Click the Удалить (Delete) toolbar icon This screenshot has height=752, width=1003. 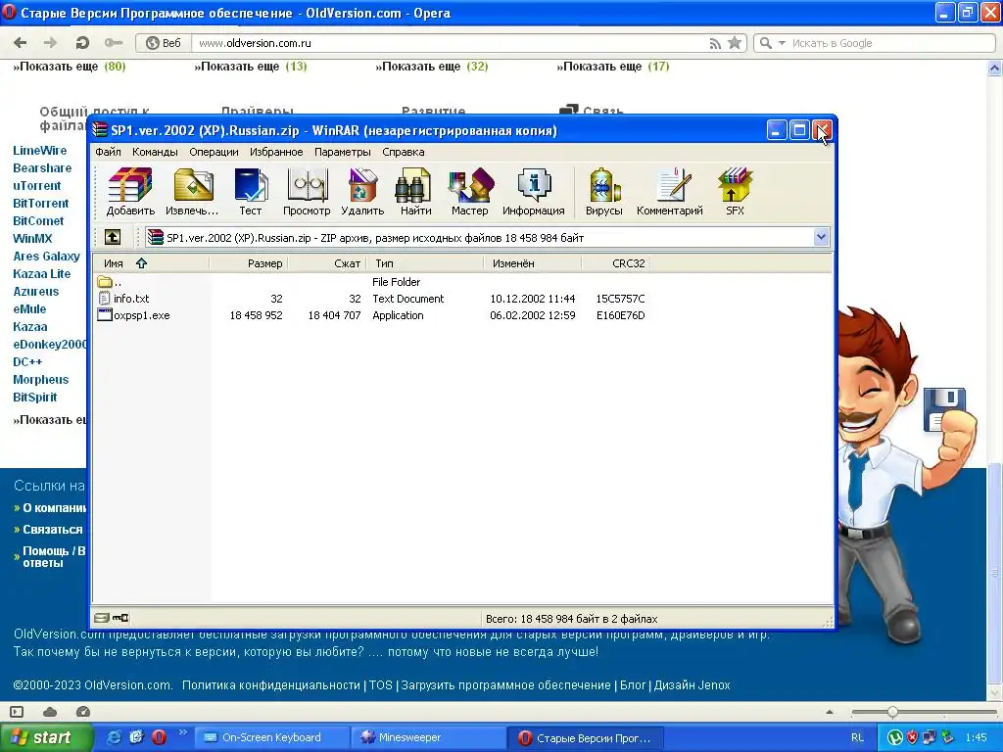362,191
